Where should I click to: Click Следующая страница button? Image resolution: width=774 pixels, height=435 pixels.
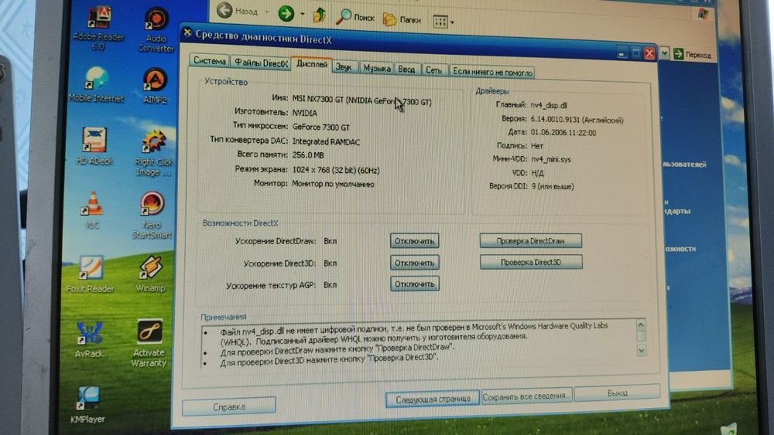[x=433, y=399]
